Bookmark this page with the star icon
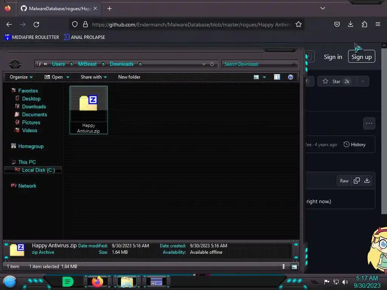 click(x=299, y=25)
